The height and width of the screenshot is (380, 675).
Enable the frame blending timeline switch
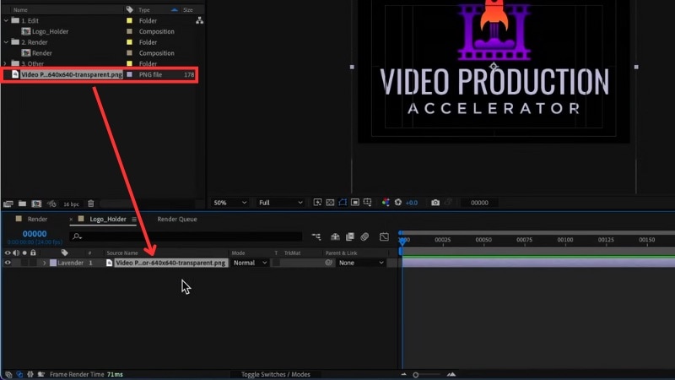tap(350, 236)
